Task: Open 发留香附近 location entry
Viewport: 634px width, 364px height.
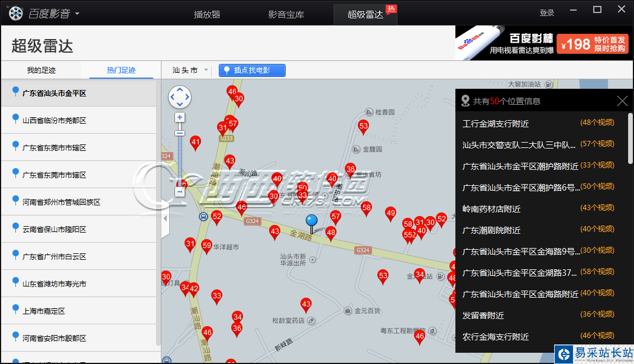Action: 541,315
